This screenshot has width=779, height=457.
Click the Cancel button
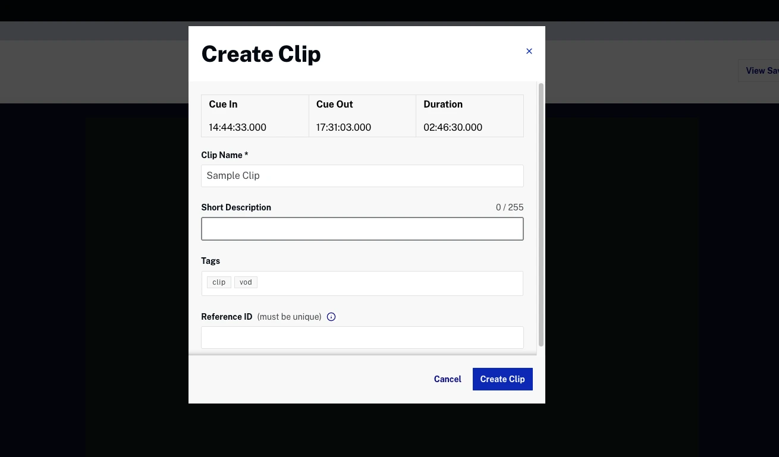tap(447, 379)
